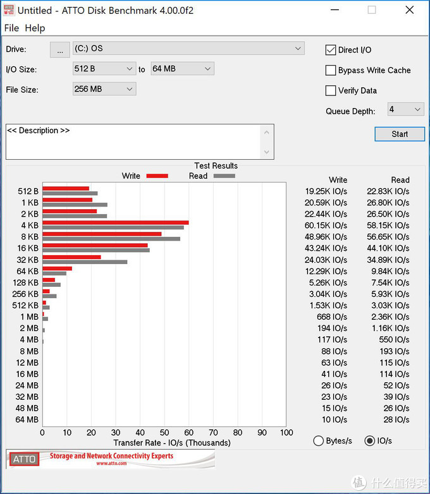Open the Help menu
The height and width of the screenshot is (494, 430).
click(35, 28)
